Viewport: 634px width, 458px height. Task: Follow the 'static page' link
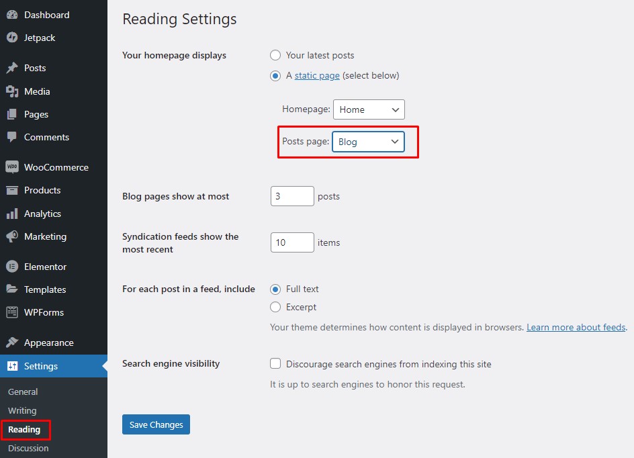[317, 76]
